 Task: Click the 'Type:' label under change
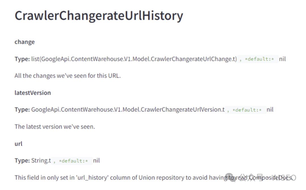22,59
